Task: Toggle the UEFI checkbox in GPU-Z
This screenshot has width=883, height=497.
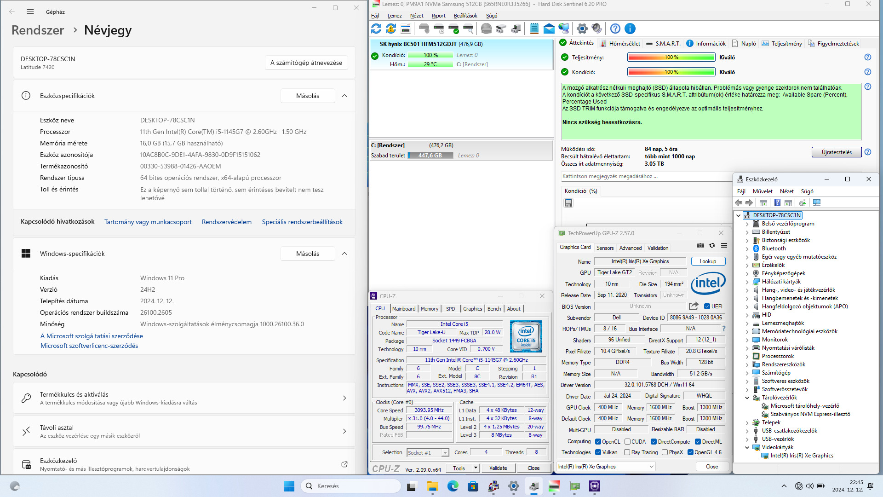Action: click(707, 306)
